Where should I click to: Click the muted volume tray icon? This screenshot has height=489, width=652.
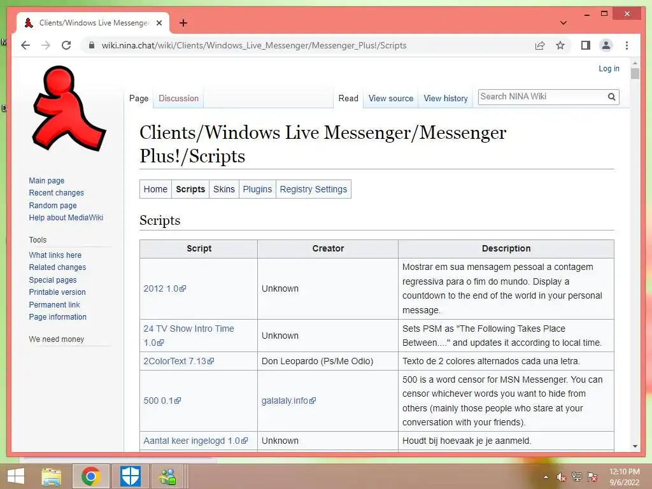click(x=562, y=477)
